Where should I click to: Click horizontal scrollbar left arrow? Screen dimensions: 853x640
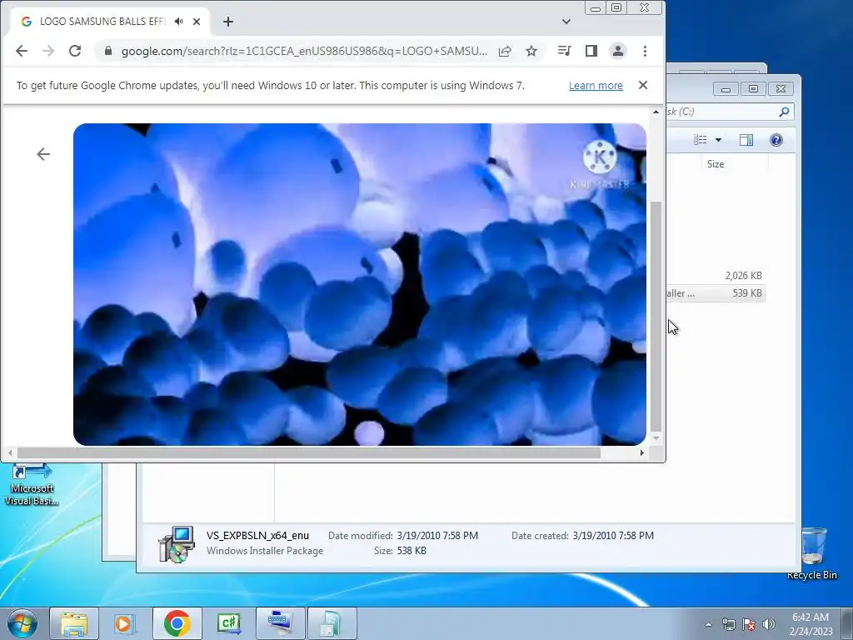[10, 452]
